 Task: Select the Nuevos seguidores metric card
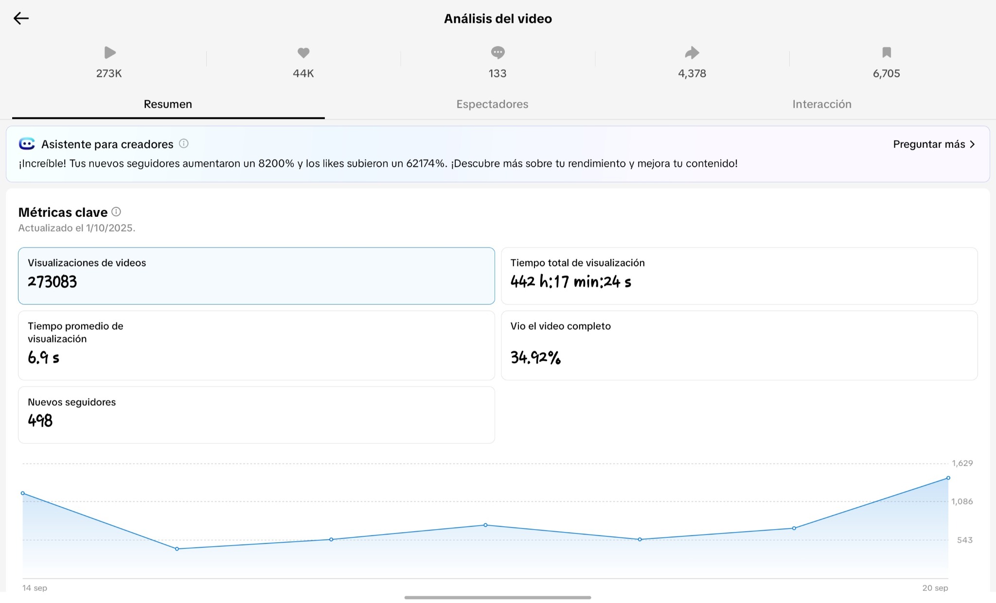coord(256,414)
